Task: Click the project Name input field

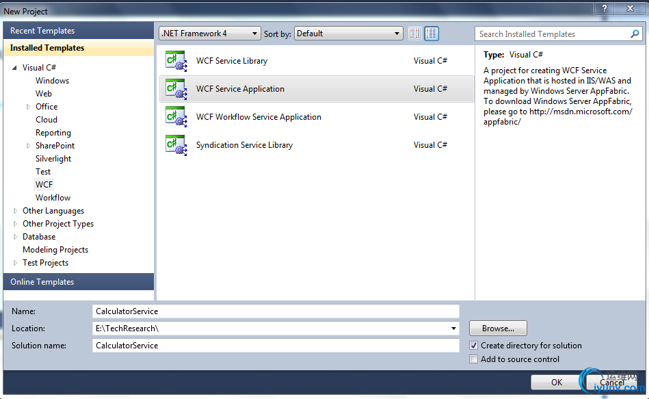Action: 276,311
